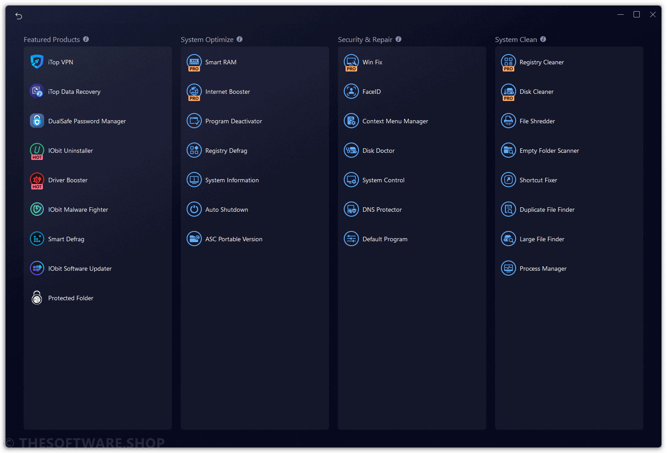Open the iTop VPN shield icon
This screenshot has width=667, height=453.
(37, 62)
